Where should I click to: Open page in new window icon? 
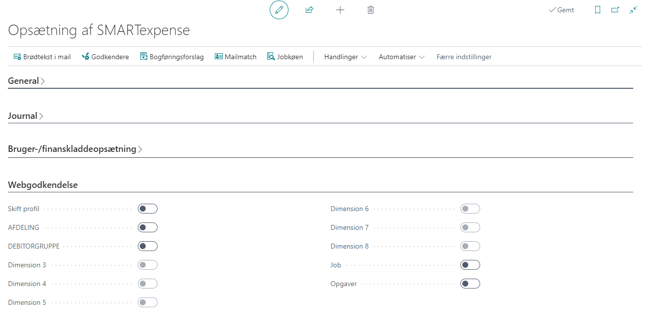(x=615, y=10)
